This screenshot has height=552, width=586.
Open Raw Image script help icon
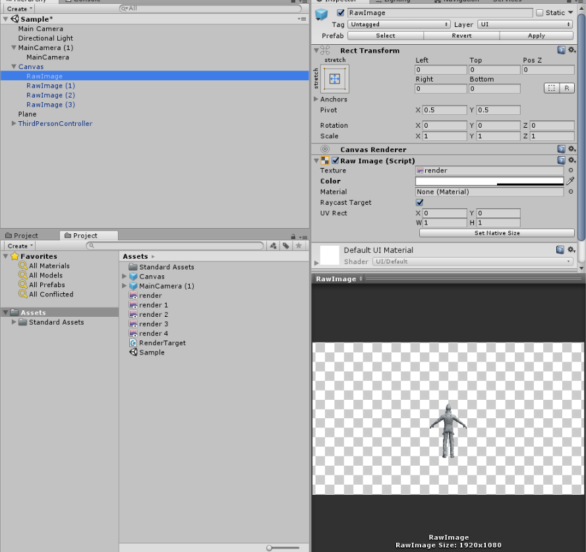[561, 160]
